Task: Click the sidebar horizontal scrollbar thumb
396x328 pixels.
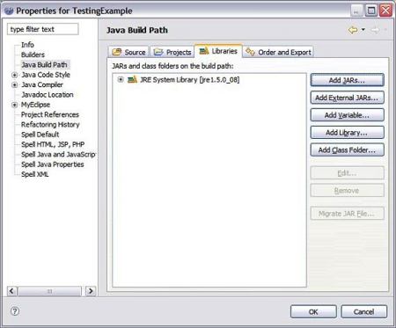Action: pyautogui.click(x=49, y=291)
